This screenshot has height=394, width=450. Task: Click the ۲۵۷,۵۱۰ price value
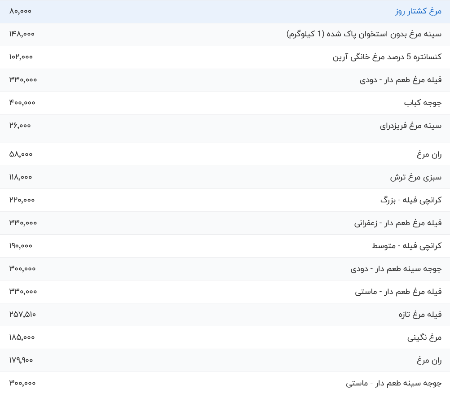pyautogui.click(x=22, y=315)
